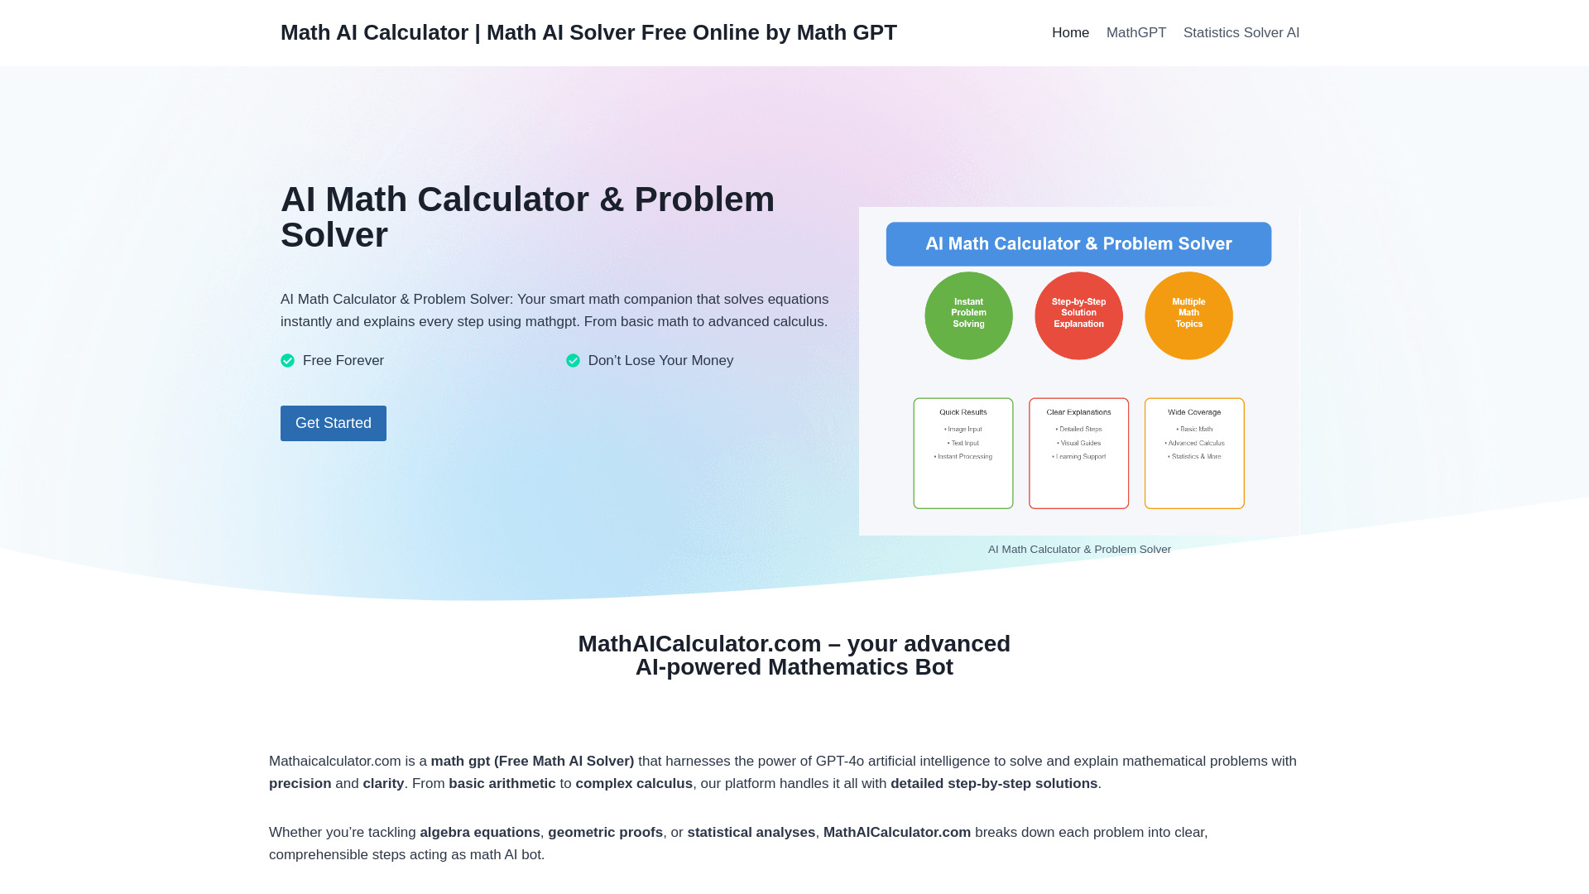
Task: Expand the Quick Results feature card
Action: point(963,452)
